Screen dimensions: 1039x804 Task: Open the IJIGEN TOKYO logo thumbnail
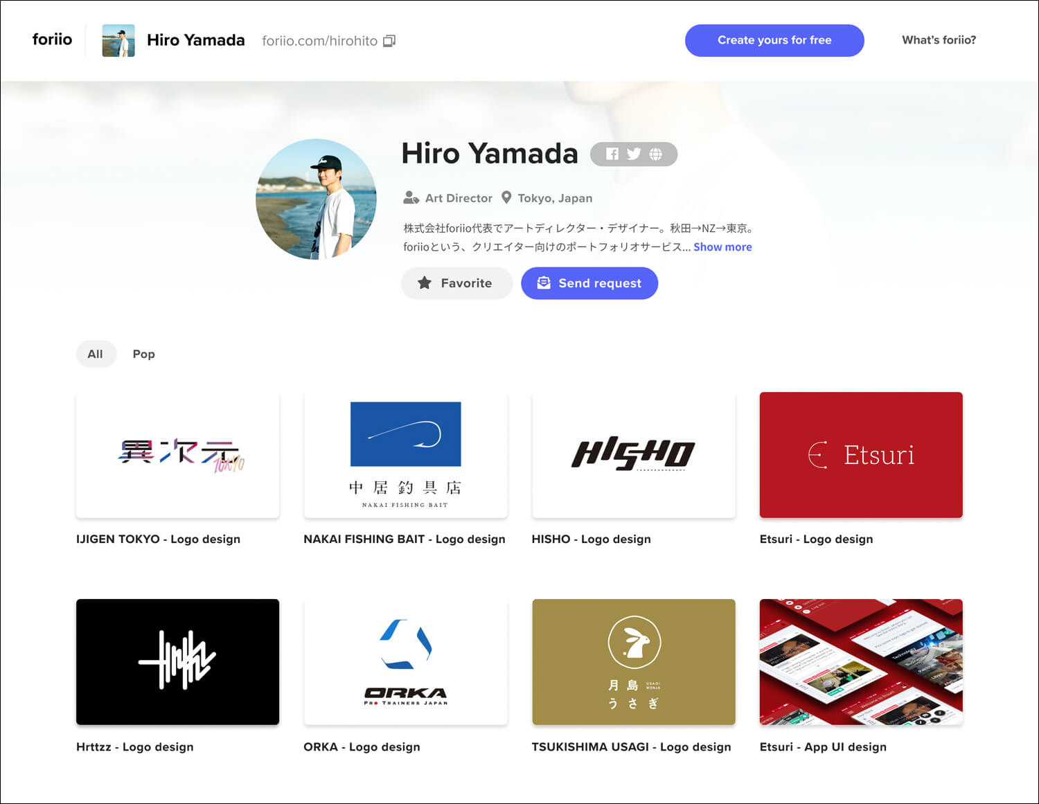177,455
